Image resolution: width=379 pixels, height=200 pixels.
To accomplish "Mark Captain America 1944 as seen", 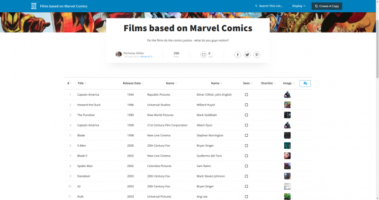I will point(246,95).
